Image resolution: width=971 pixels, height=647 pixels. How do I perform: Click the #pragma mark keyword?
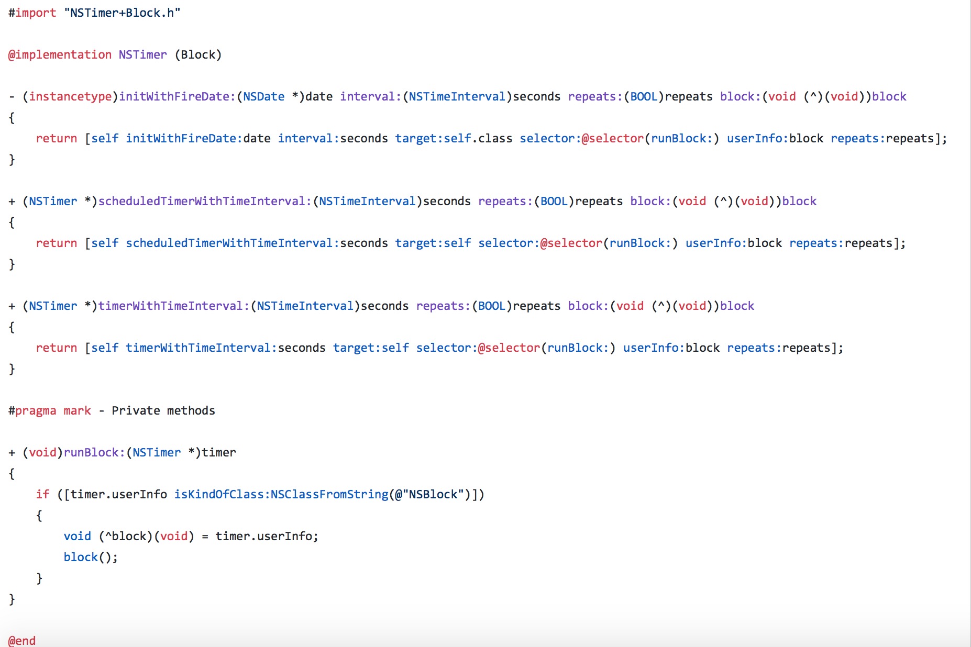(50, 411)
